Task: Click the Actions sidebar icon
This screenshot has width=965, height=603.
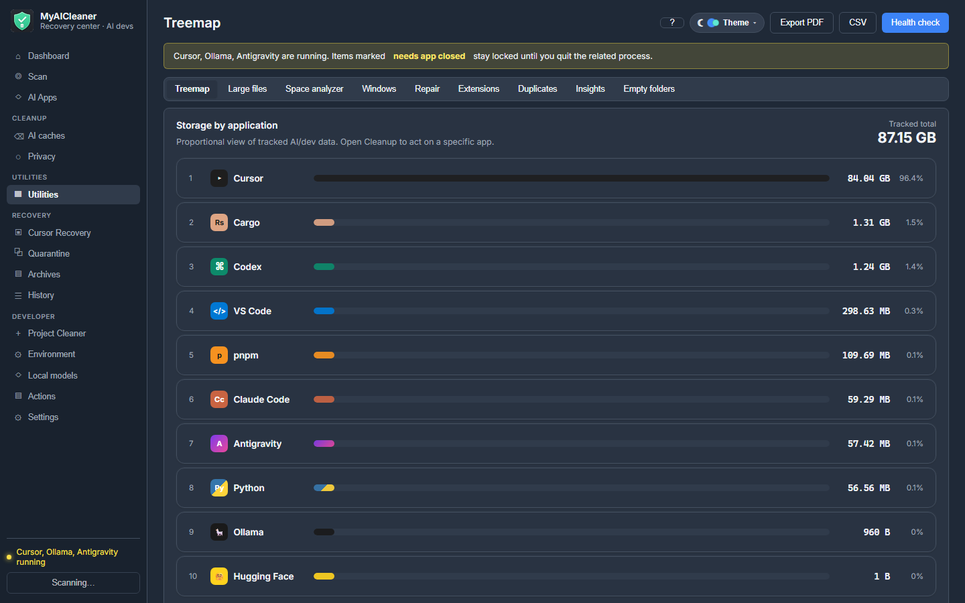Action: [18, 396]
